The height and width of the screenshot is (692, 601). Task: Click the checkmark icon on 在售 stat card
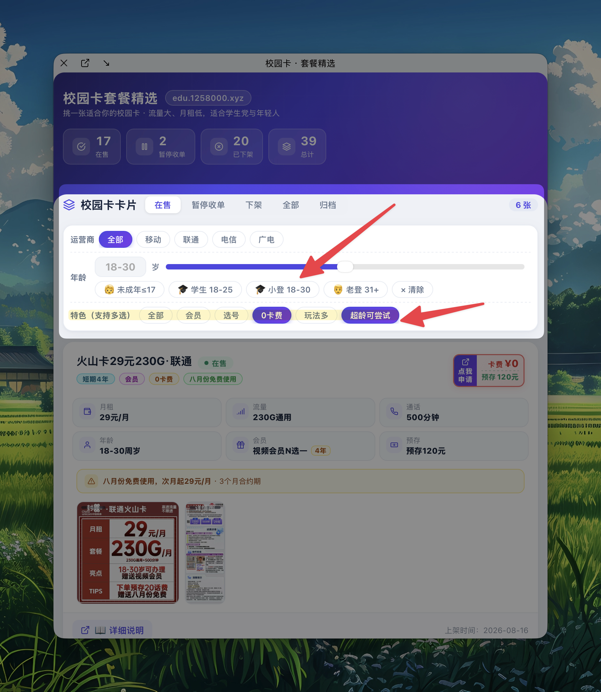pos(81,147)
